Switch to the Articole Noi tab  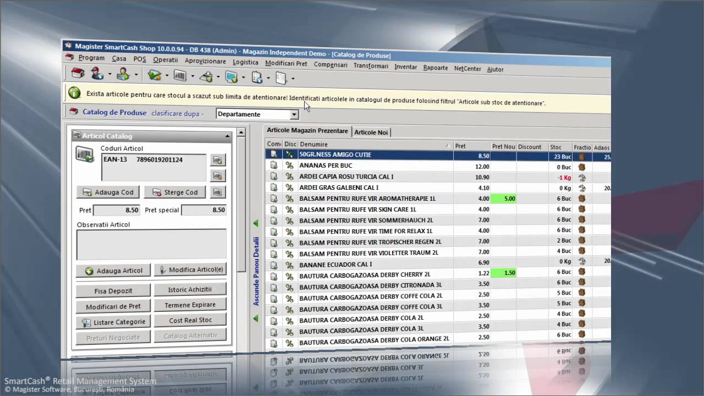371,132
